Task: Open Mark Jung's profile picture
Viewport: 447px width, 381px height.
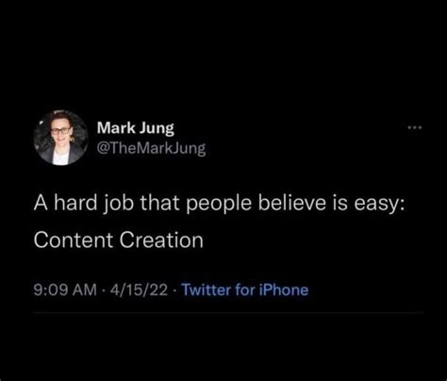Action: (61, 138)
